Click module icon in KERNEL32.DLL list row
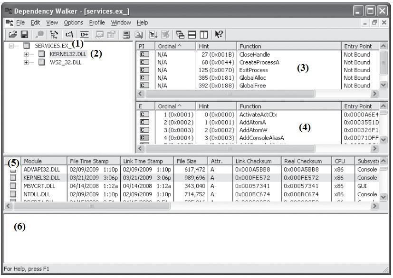Image resolution: width=393 pixels, height=278 pixels. coord(13,178)
